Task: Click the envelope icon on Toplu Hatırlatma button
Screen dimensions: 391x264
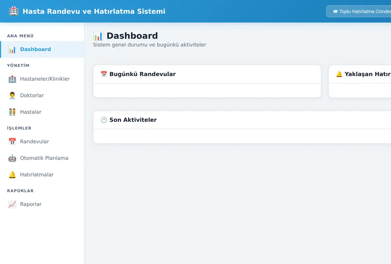Action: coord(335,11)
